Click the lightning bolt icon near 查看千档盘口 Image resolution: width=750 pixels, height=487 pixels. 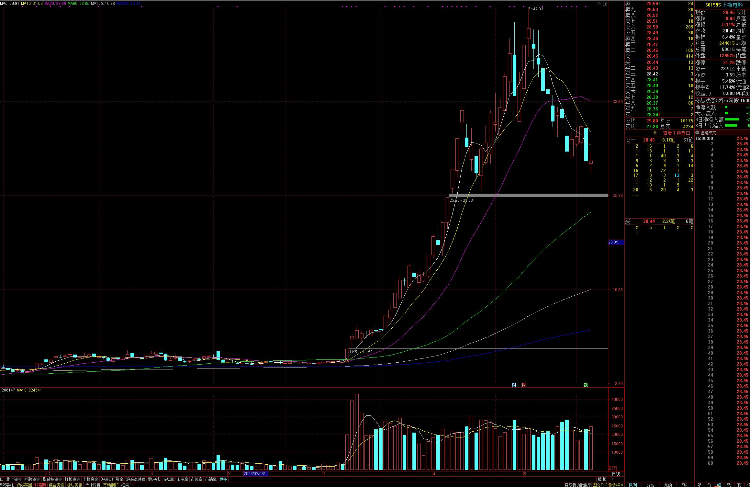pyautogui.click(x=655, y=133)
